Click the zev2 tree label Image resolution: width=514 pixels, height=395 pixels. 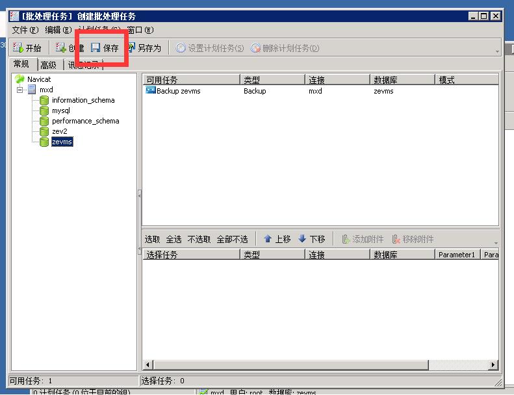[x=60, y=131]
